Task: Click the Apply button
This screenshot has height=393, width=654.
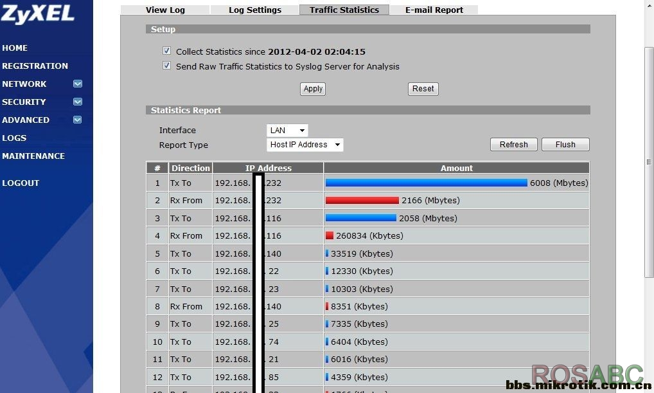Action: [313, 89]
